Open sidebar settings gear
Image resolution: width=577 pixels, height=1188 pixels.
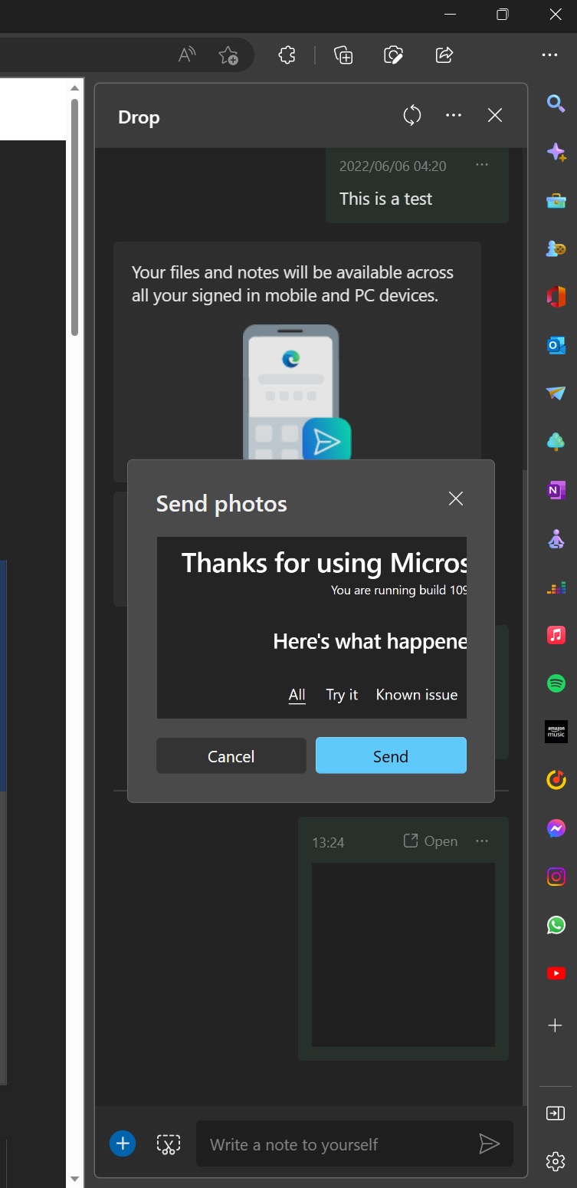click(556, 1161)
